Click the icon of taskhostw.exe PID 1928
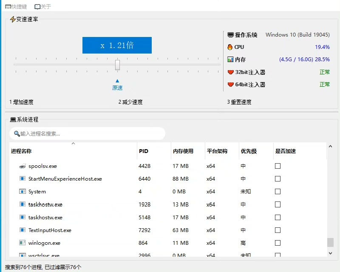This screenshot has width=340, height=272. click(x=23, y=204)
